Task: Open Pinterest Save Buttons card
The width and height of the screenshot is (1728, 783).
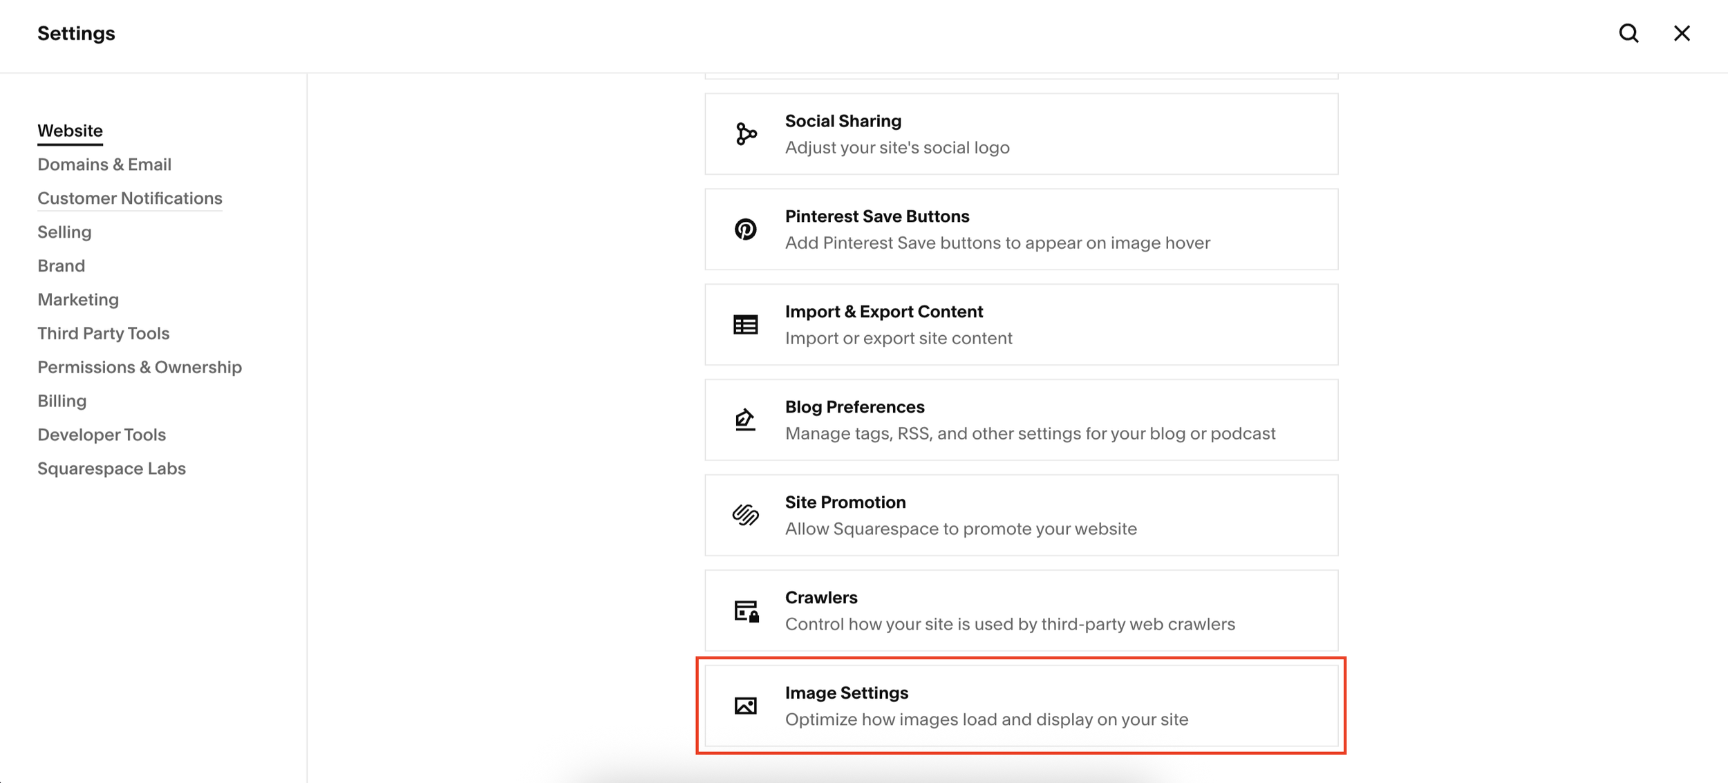Action: [x=1020, y=229]
